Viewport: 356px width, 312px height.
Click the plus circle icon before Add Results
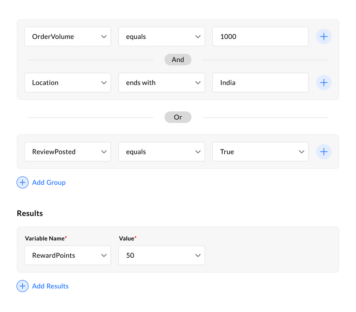[x=23, y=286]
